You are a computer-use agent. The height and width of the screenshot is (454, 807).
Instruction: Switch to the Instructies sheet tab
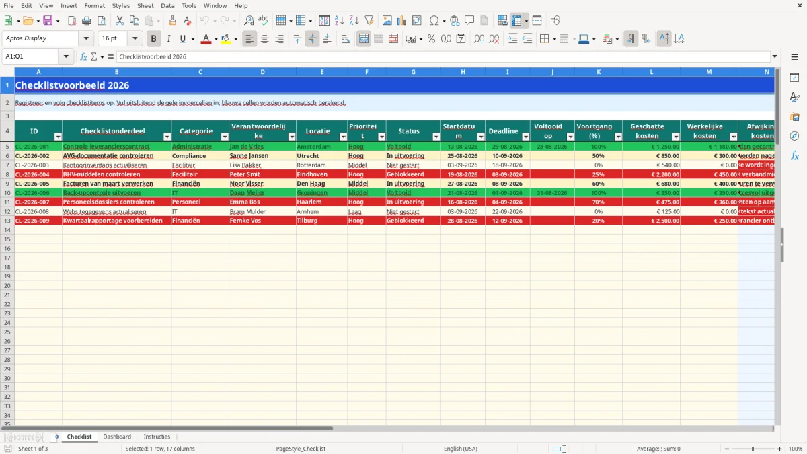pos(157,437)
